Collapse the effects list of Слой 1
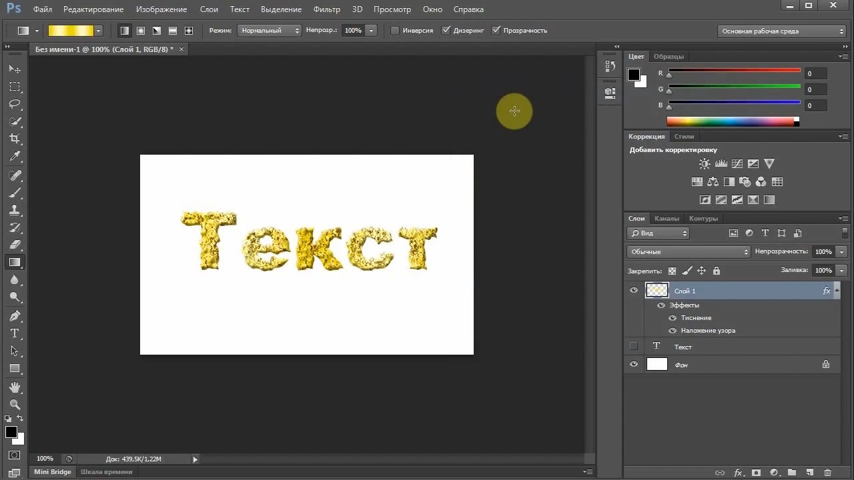Screen dimensions: 854x480 (837, 291)
